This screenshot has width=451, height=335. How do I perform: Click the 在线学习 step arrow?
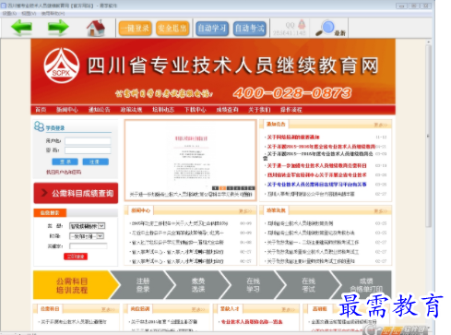tap(253, 285)
